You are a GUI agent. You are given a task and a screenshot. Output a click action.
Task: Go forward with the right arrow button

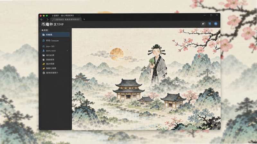[48, 20]
